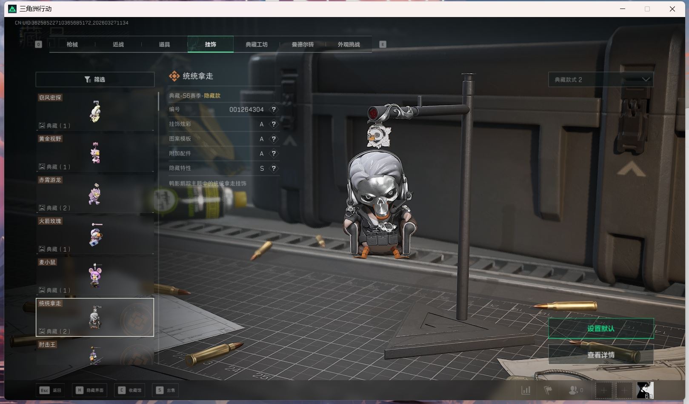Click the 设置默认 button

[600, 329]
